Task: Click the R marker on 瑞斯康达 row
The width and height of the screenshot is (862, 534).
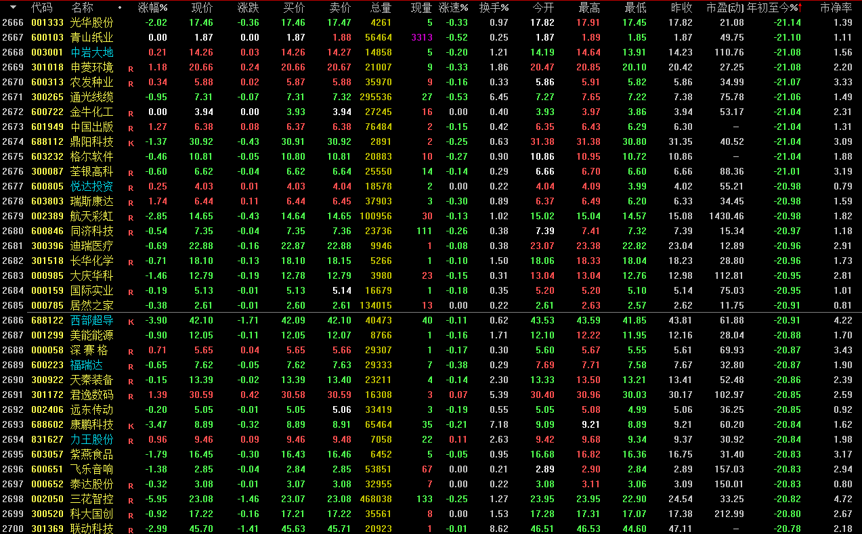Action: click(x=131, y=202)
